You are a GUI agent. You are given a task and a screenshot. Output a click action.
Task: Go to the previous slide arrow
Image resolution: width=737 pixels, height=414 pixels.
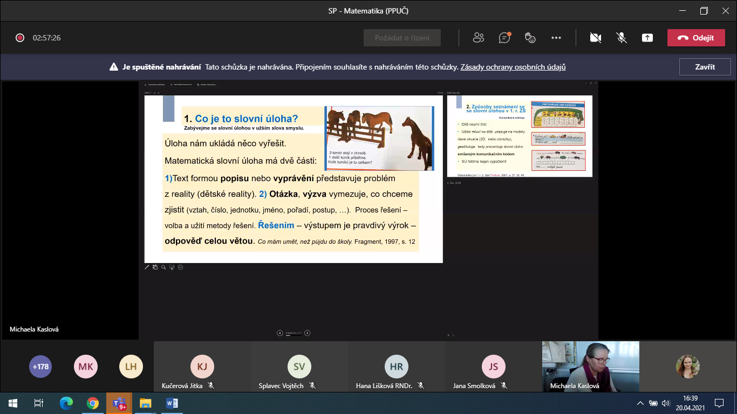280,333
